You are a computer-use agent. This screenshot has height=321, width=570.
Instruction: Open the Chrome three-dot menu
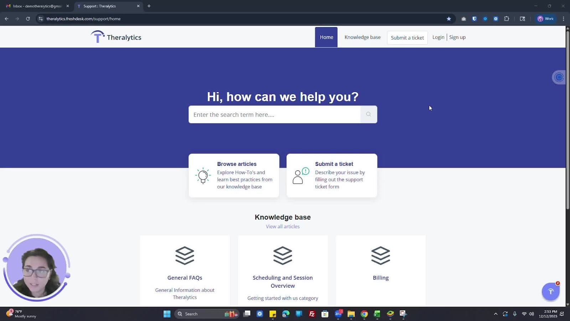click(563, 19)
